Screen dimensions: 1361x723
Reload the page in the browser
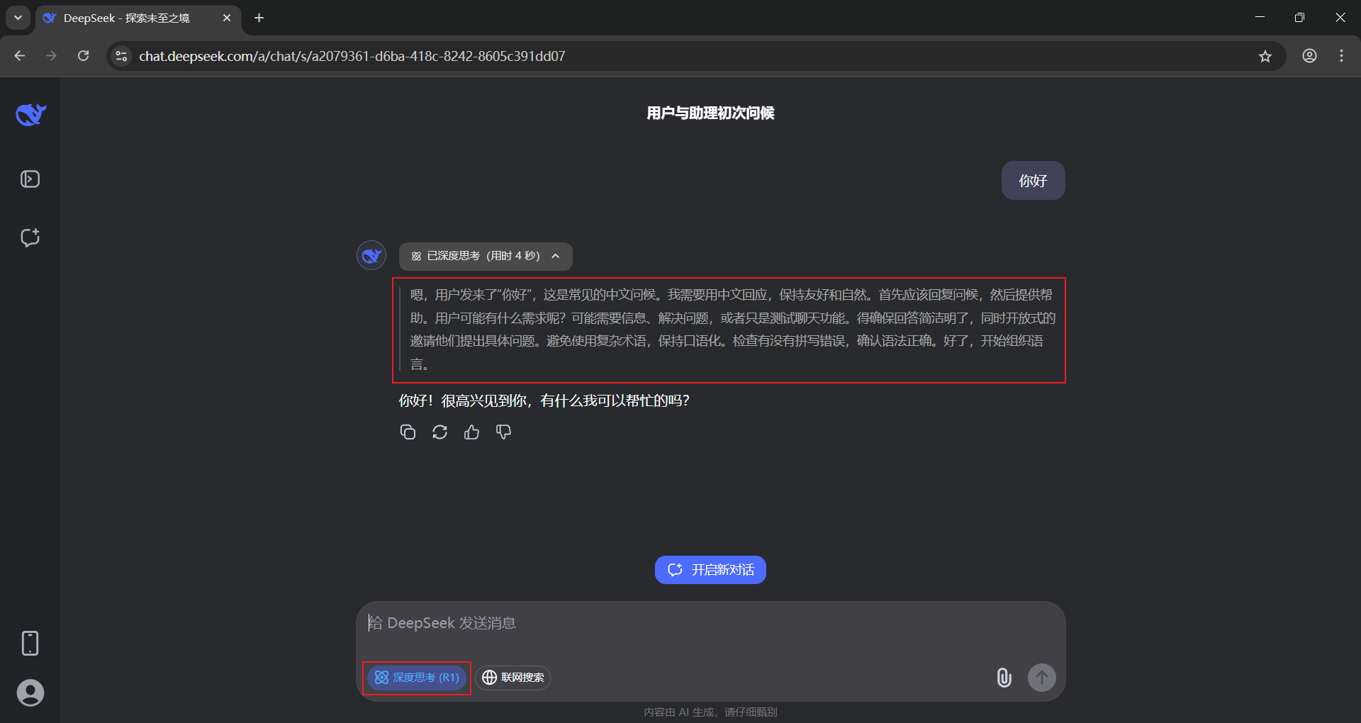[84, 56]
